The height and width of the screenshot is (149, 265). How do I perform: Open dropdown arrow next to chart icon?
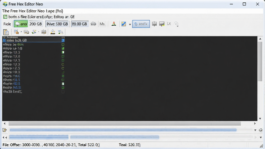point(130,24)
